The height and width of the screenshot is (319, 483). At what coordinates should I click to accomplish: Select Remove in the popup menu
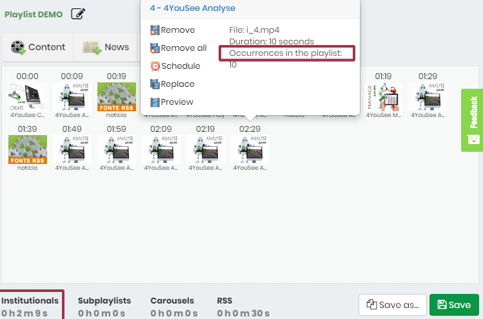tap(173, 30)
